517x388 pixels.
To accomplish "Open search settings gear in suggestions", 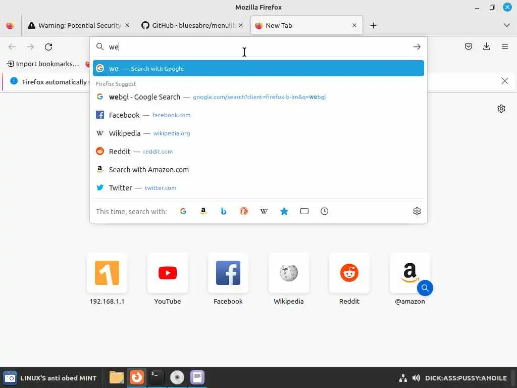I will pos(417,211).
